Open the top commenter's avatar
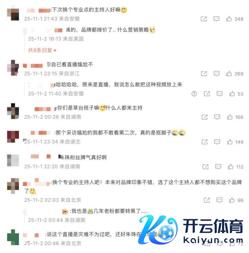The height and width of the screenshot is (253, 249). [x=13, y=14]
